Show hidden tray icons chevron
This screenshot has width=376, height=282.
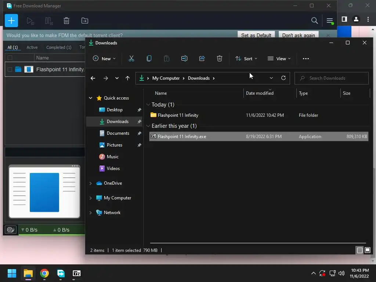tap(314, 273)
